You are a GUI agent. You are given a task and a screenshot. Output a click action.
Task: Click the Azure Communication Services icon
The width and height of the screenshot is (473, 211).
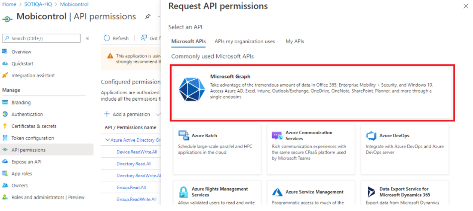click(x=277, y=135)
